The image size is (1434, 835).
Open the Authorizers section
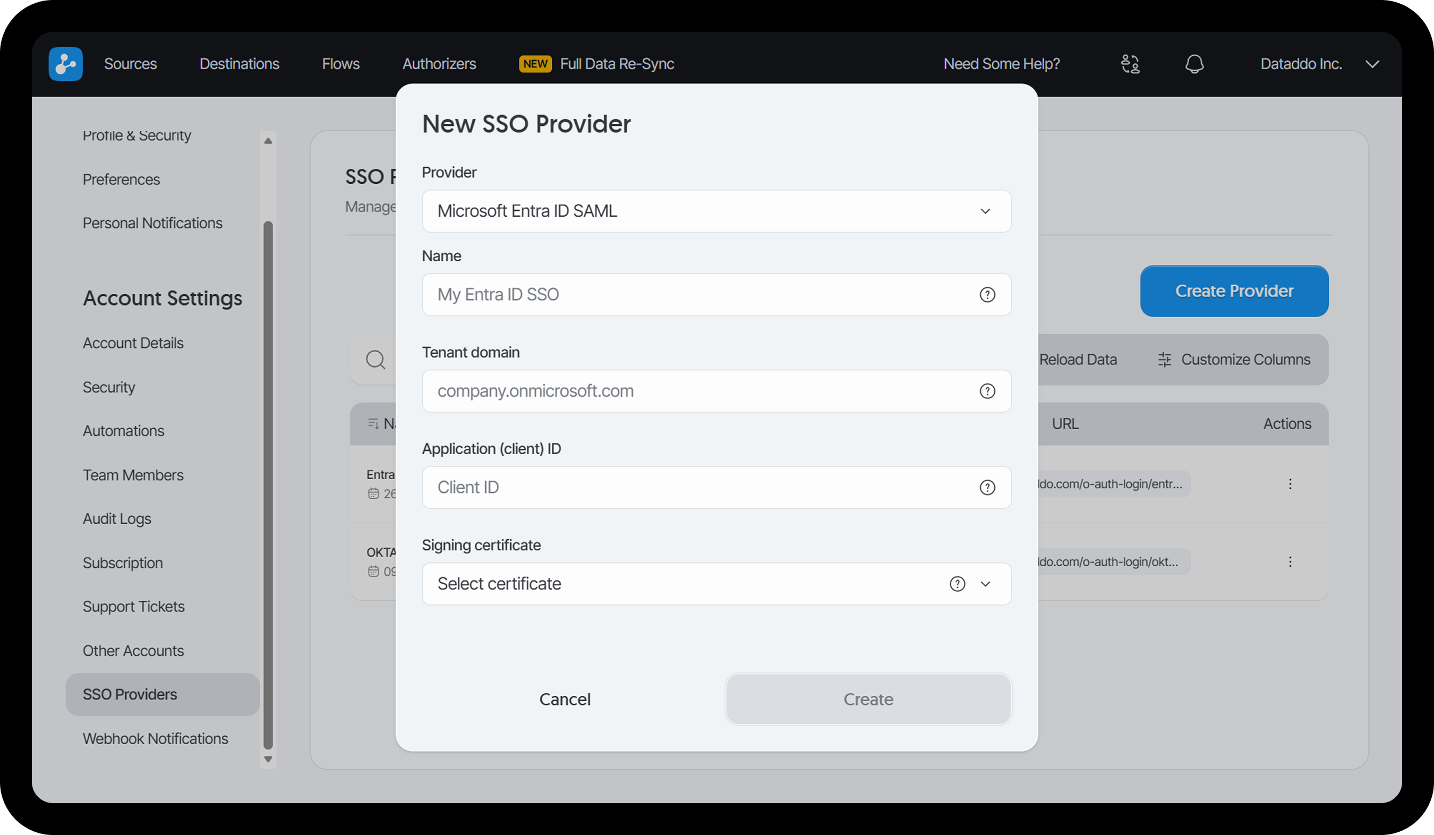(439, 64)
